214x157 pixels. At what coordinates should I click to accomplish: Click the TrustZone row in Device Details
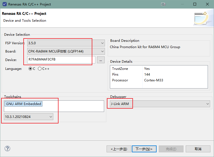coord(159,69)
